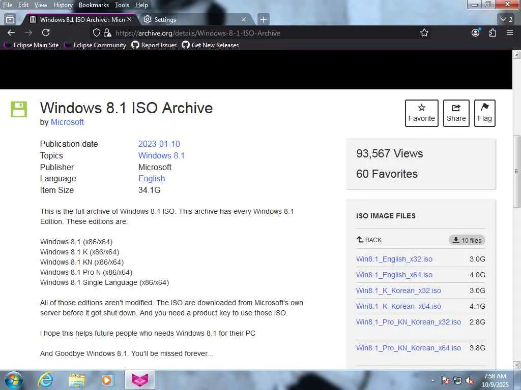Open the extensions puzzle icon
521x390 pixels.
(493, 32)
